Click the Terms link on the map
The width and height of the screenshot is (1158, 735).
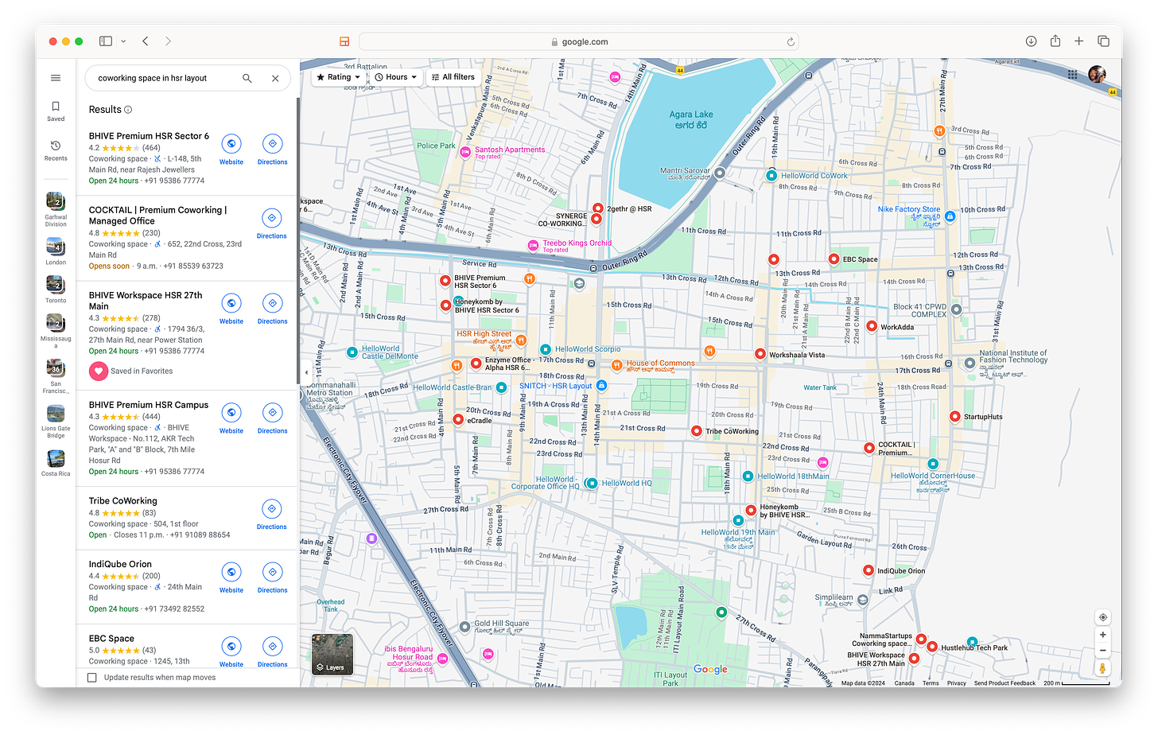point(931,683)
